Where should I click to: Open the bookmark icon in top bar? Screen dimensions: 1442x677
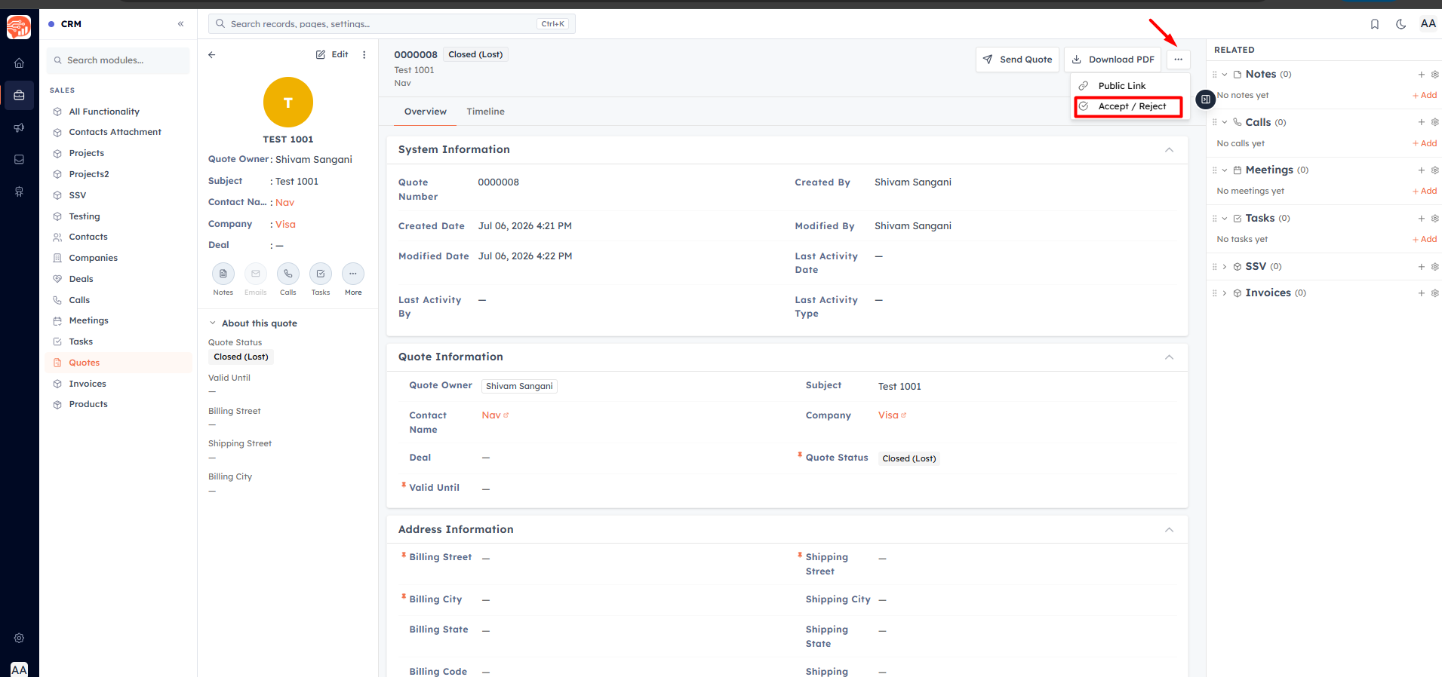pos(1375,24)
